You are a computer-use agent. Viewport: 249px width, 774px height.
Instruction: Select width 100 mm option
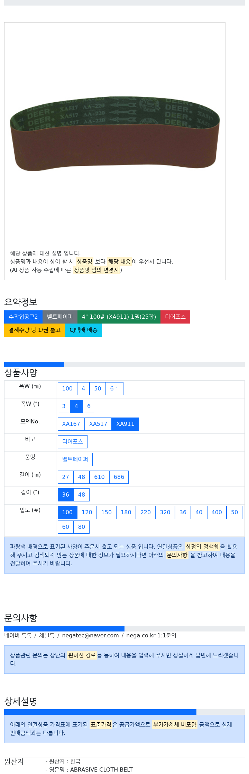click(x=67, y=389)
